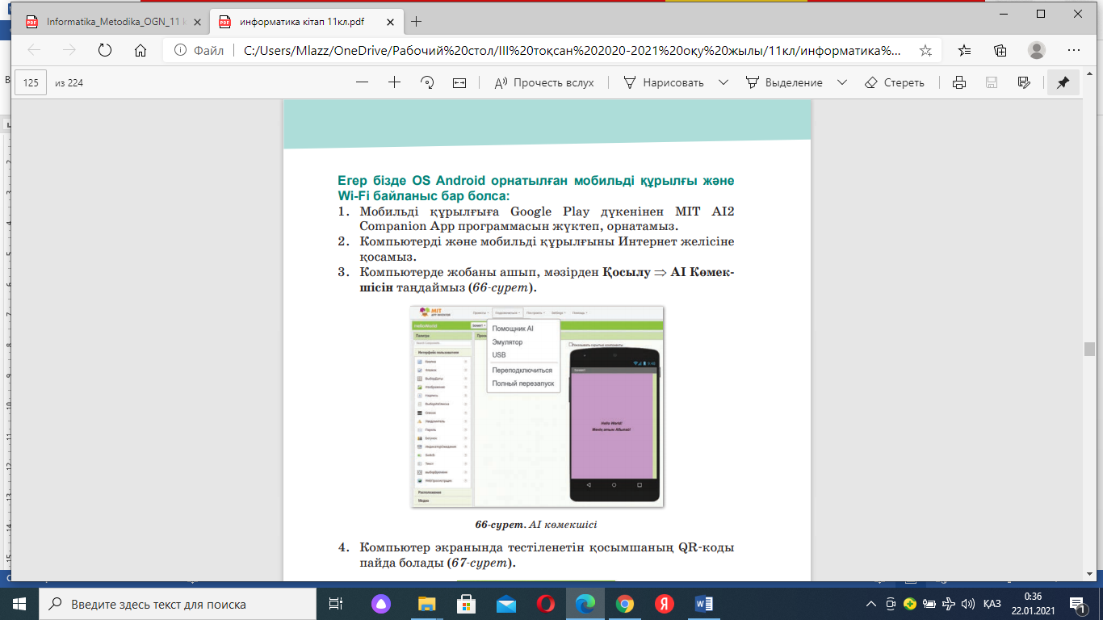Click 'Переподключиться' in the figure menu
Viewport: 1103px width, 620px height.
click(522, 370)
